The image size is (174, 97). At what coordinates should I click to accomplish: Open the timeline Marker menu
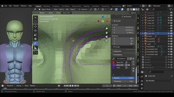click(33, 86)
